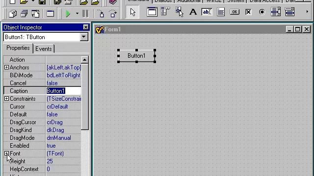Expand the Constraints property
Screen dimensions: 314x176
[x=6, y=99]
